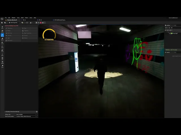Click the Content Browser icon beside Save
The height and width of the screenshot is (135, 181).
coord(5,23)
